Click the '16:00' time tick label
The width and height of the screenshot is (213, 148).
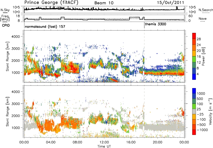tap(131, 142)
